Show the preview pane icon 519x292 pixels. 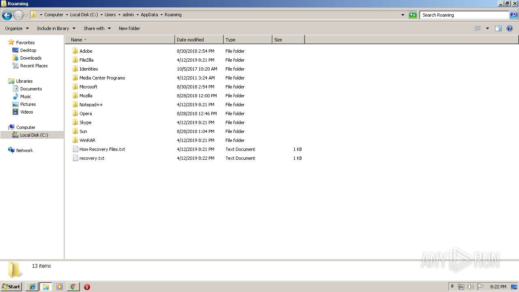pos(498,28)
